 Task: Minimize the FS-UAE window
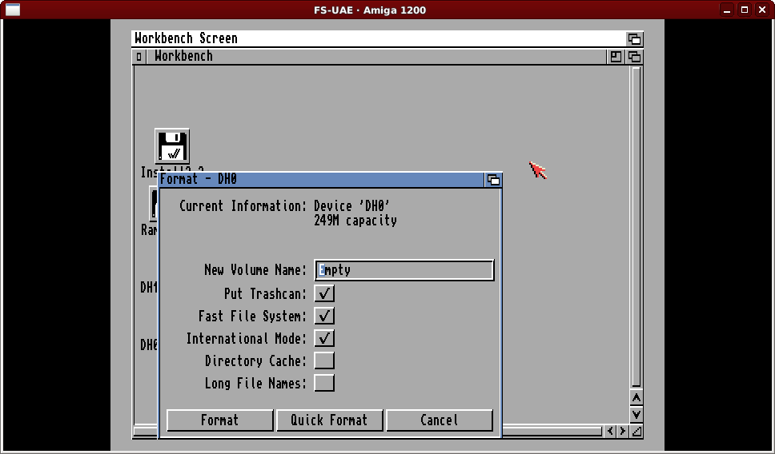point(727,10)
